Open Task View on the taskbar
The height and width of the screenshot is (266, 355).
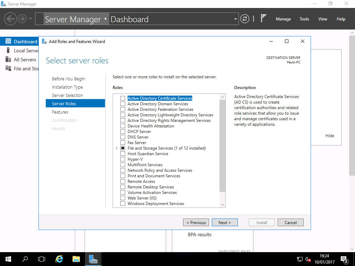click(42, 259)
